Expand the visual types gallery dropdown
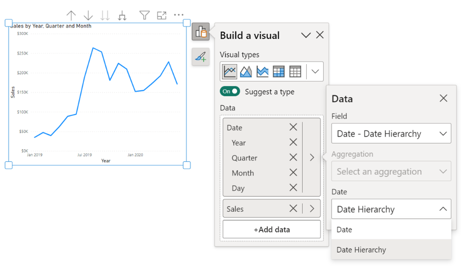The image size is (461, 274). 315,71
